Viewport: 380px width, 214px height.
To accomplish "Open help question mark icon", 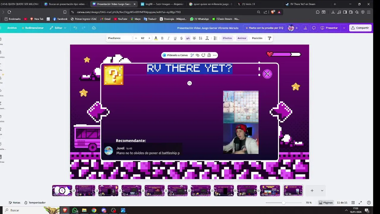I will coord(369,203).
